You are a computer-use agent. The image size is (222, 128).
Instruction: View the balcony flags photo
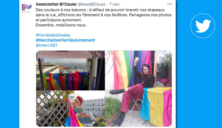point(71,70)
